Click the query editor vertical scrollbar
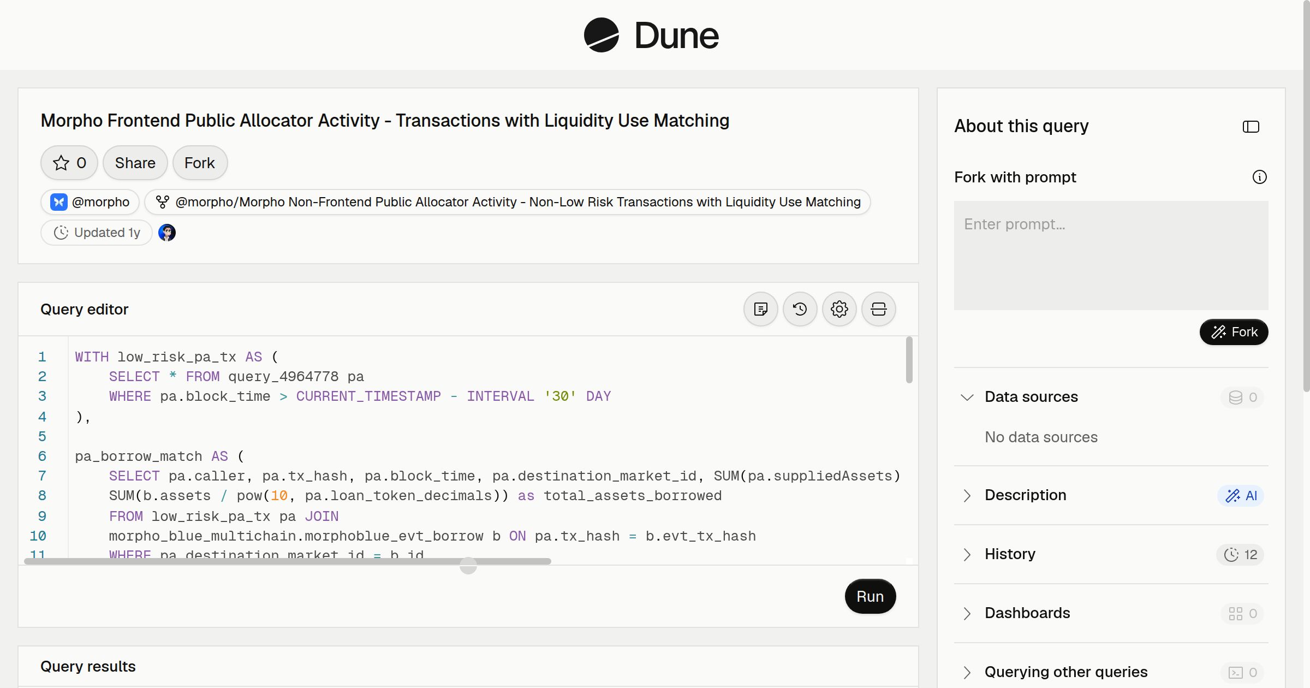This screenshot has height=688, width=1310. click(x=909, y=360)
